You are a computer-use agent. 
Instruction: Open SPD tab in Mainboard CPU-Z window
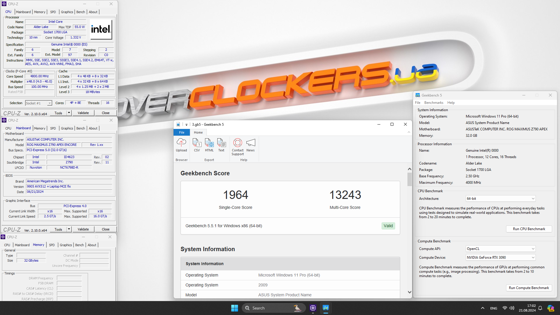pos(53,128)
